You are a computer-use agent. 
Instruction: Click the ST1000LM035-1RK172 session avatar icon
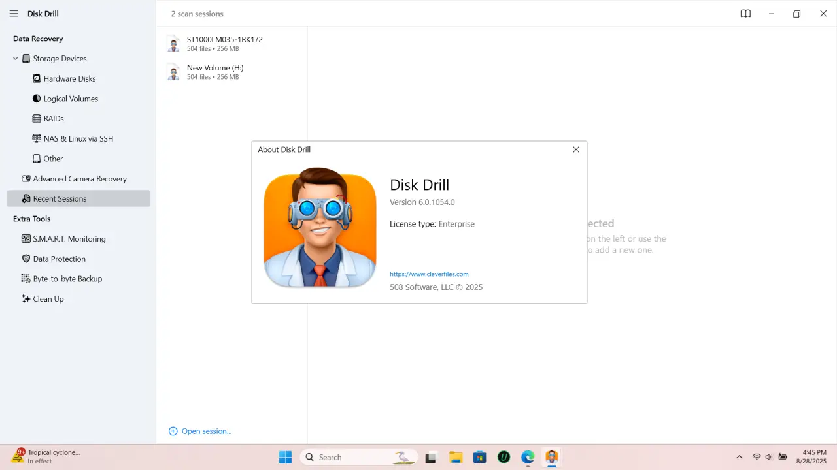[x=173, y=44]
